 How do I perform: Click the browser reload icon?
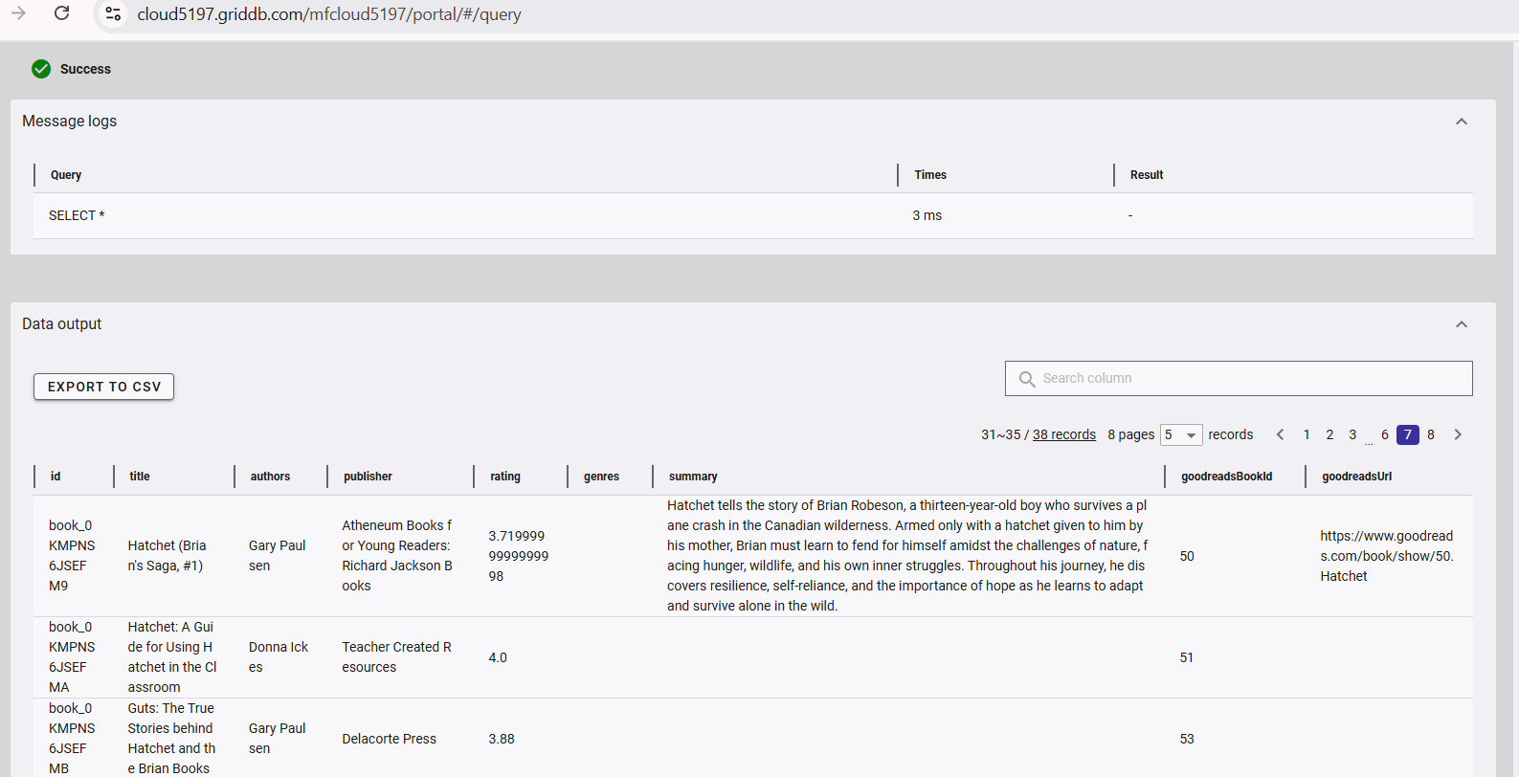click(x=62, y=13)
